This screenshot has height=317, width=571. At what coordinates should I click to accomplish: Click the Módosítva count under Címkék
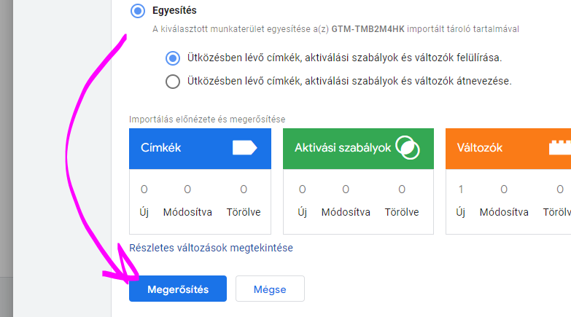click(x=187, y=189)
